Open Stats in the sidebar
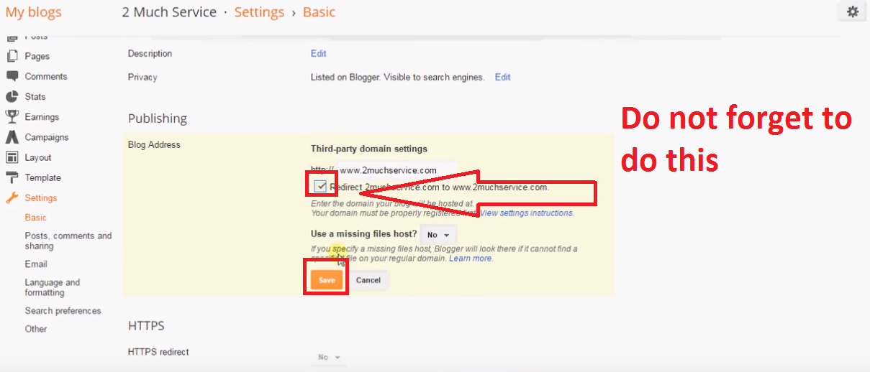 35,96
